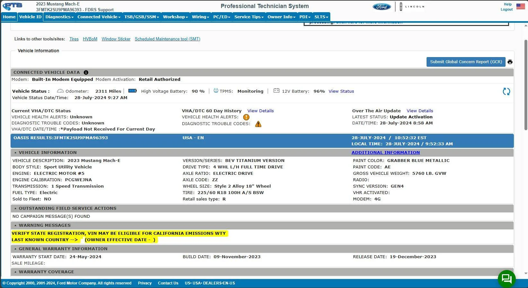Viewport: 528px width, 288px height.
Task: Open the Contact Us footer link
Action: [168, 283]
